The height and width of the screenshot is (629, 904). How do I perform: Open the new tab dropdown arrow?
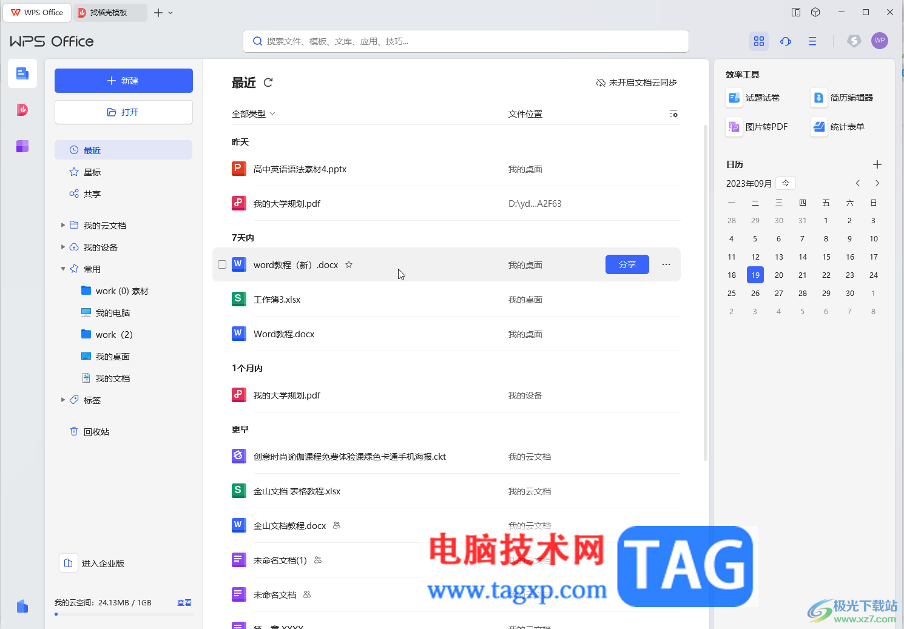(170, 13)
